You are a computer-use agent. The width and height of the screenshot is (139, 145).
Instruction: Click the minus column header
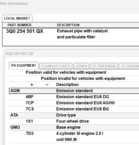[47, 85]
